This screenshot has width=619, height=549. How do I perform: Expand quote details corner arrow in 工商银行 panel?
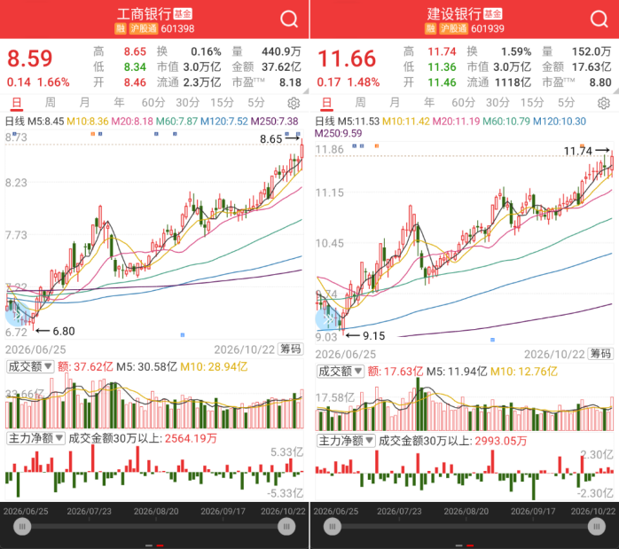point(306,90)
